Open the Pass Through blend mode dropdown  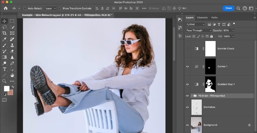[199, 31]
